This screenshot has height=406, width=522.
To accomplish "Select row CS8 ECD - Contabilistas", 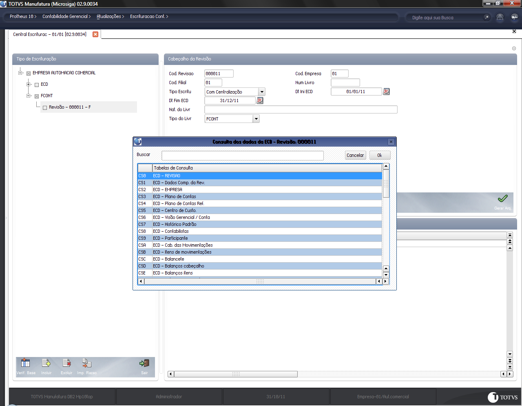I will 260,231.
